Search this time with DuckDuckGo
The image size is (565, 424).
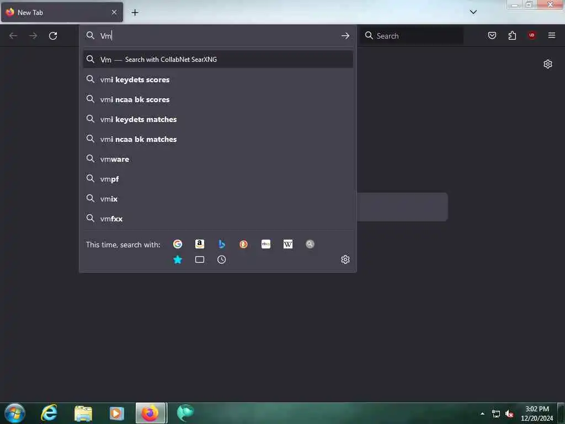[x=243, y=244]
